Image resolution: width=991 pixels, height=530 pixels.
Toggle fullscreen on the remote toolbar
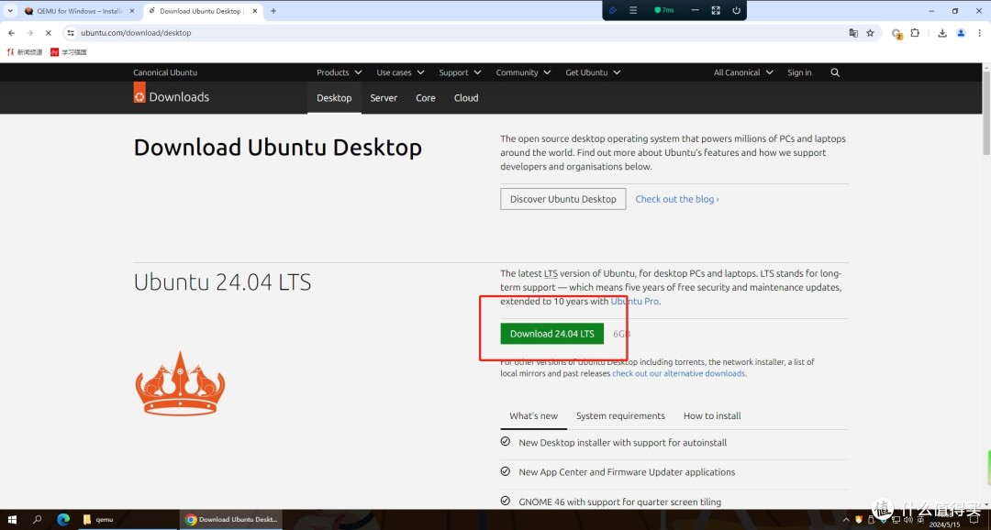[716, 10]
